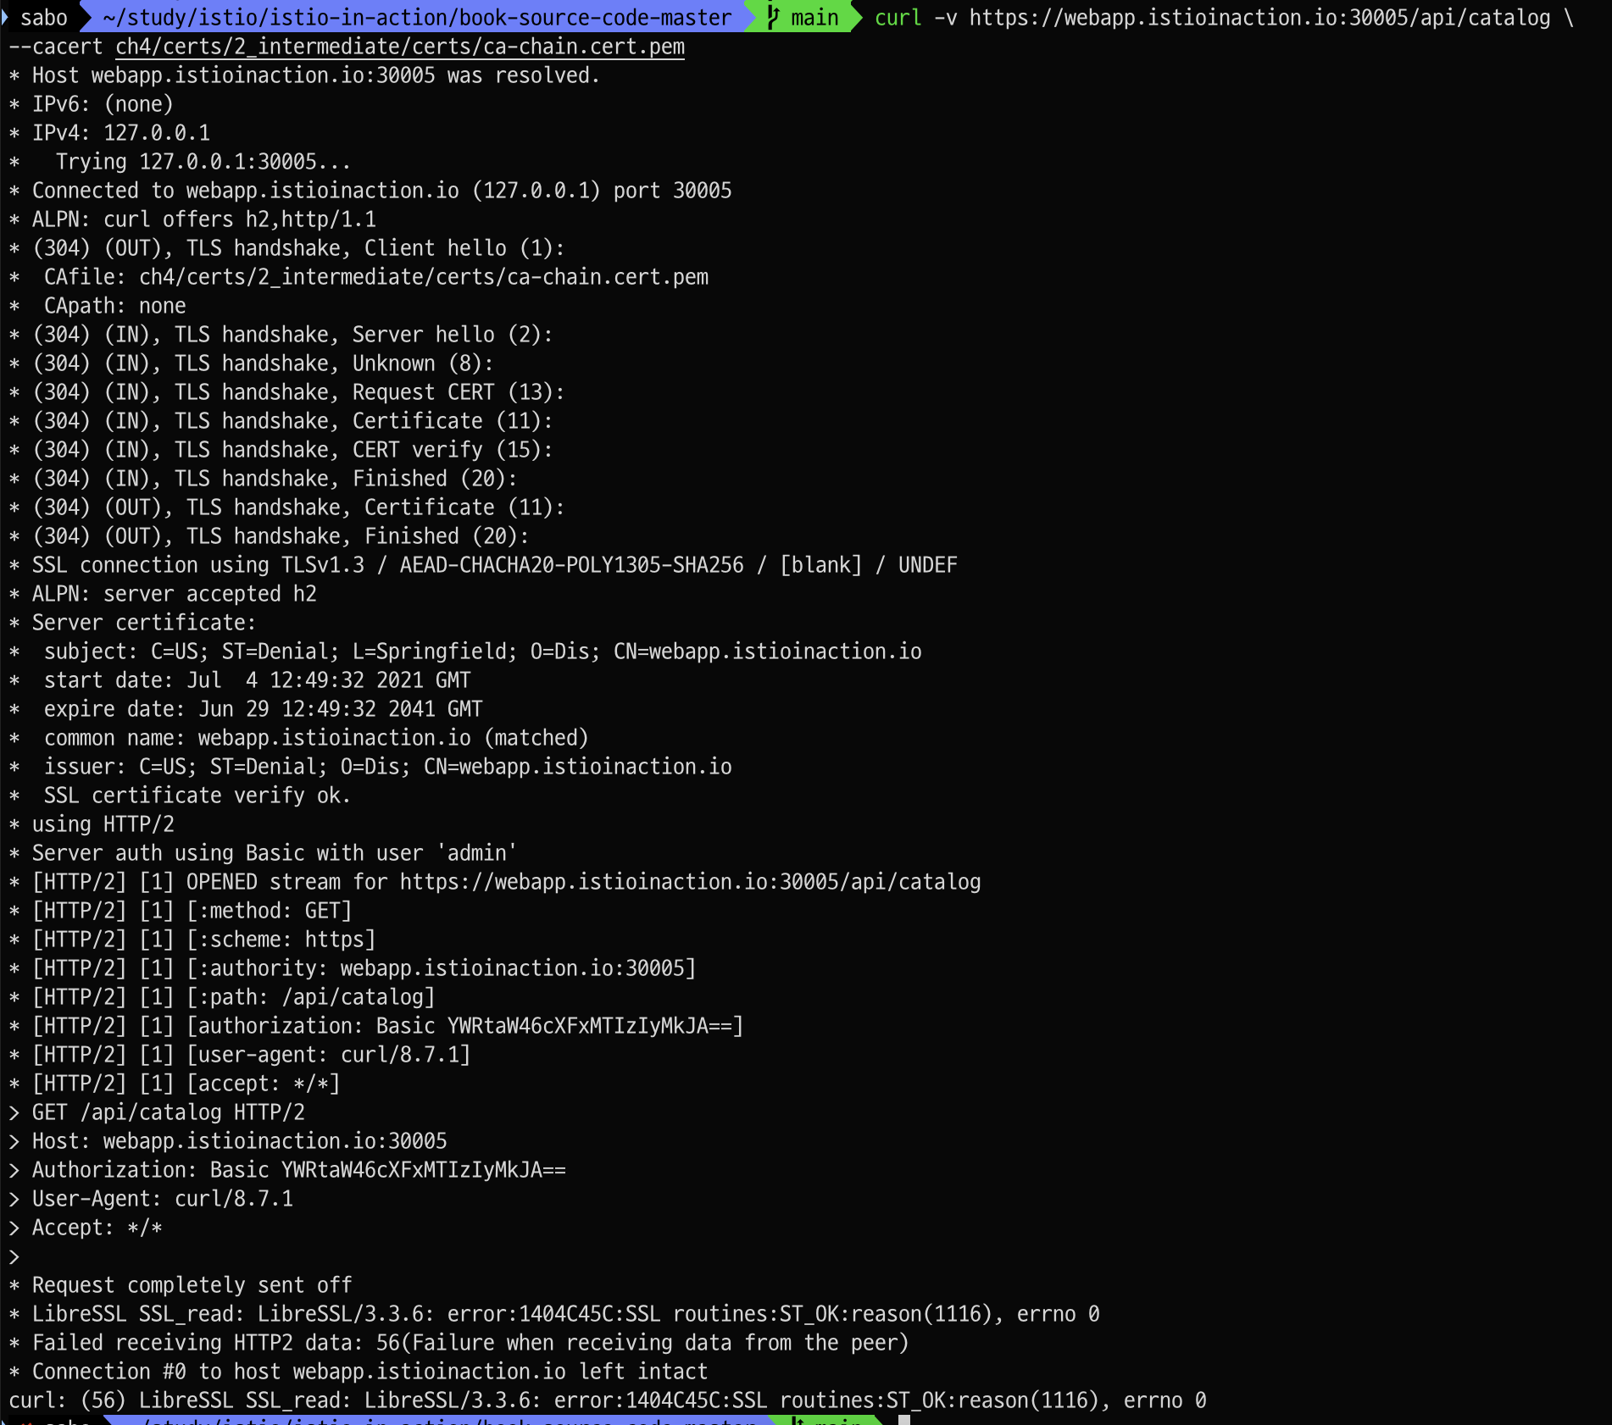Screen dimensions: 1612x1425
Task: Click the 'common name' (matched) line
Action: (x=298, y=738)
